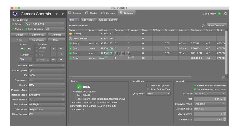Click the CaptureGRID logo icon
This screenshot has width=239, height=138.
click(x=15, y=14)
